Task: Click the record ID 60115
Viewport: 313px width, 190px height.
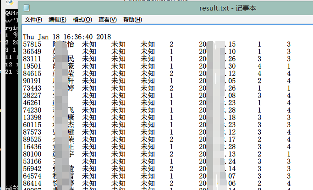Action: coord(32,125)
